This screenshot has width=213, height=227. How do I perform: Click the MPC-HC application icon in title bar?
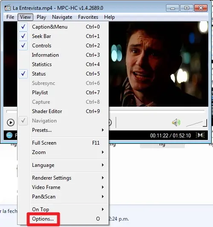point(8,8)
